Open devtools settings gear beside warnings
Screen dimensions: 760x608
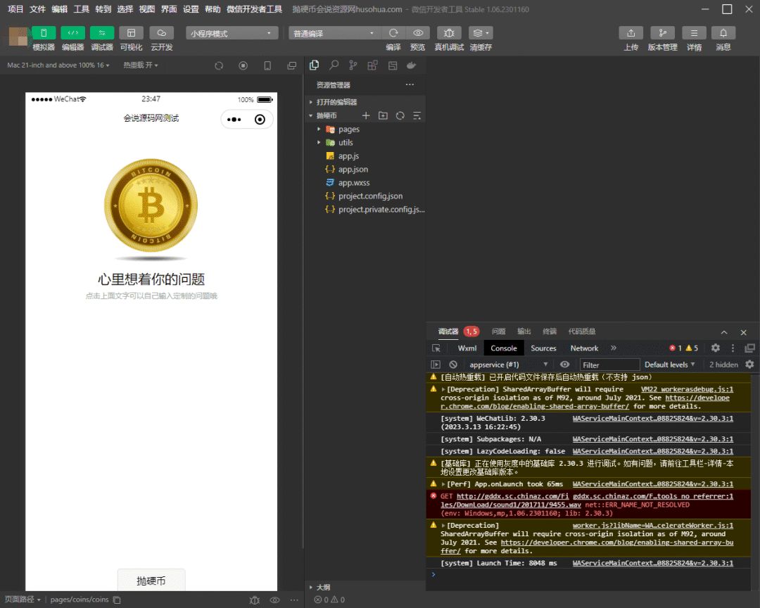(716, 348)
